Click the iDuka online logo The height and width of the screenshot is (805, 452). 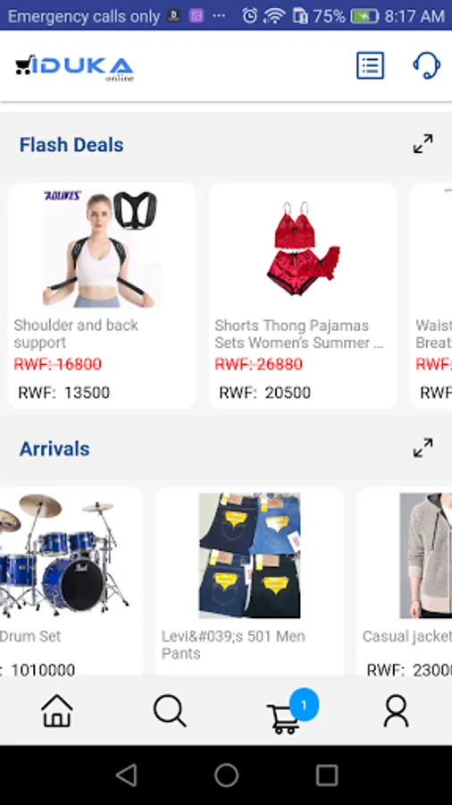[x=75, y=68]
